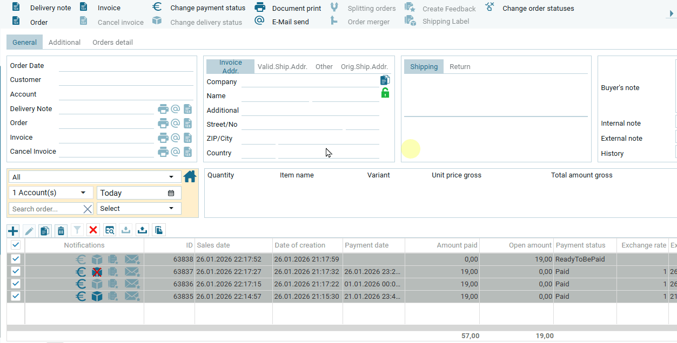677x343 pixels.
Task: Click the add new order plus icon
Action: [x=13, y=231]
